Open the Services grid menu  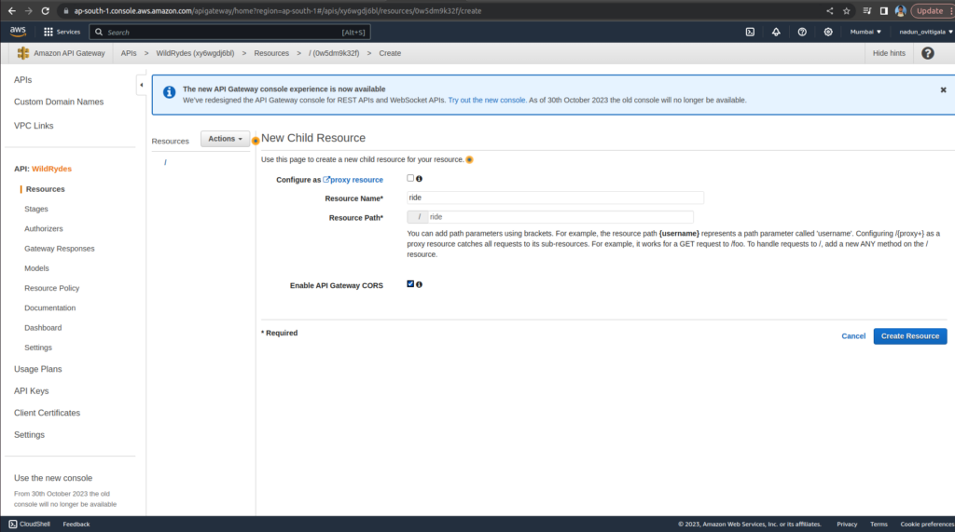62,32
